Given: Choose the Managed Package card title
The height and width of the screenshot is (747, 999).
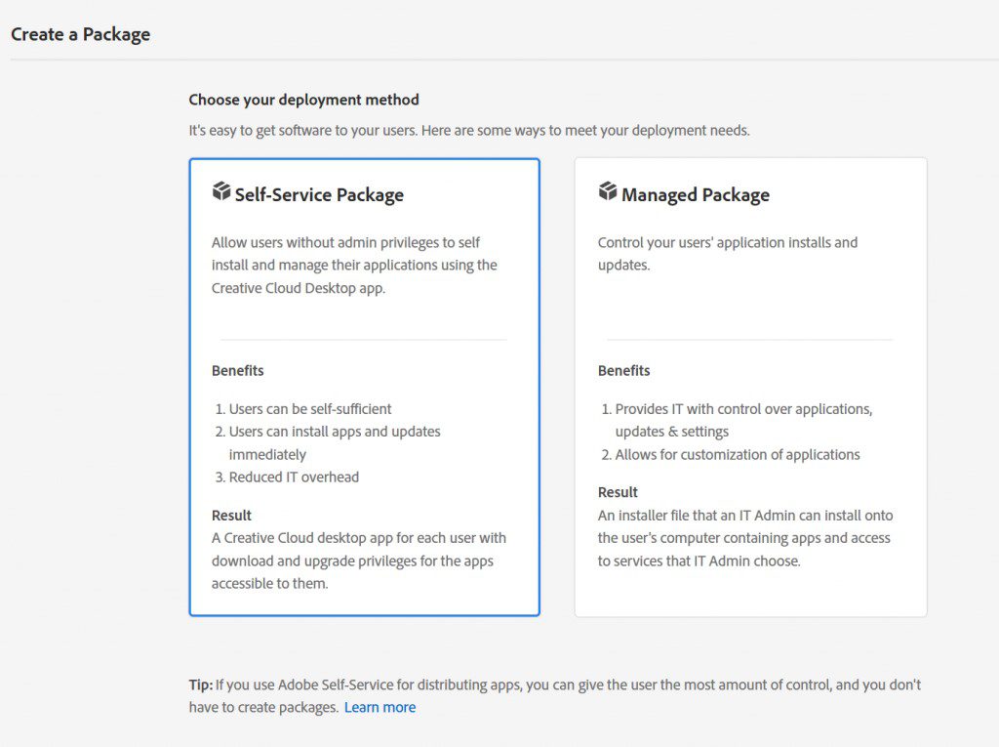Looking at the screenshot, I should (x=695, y=194).
